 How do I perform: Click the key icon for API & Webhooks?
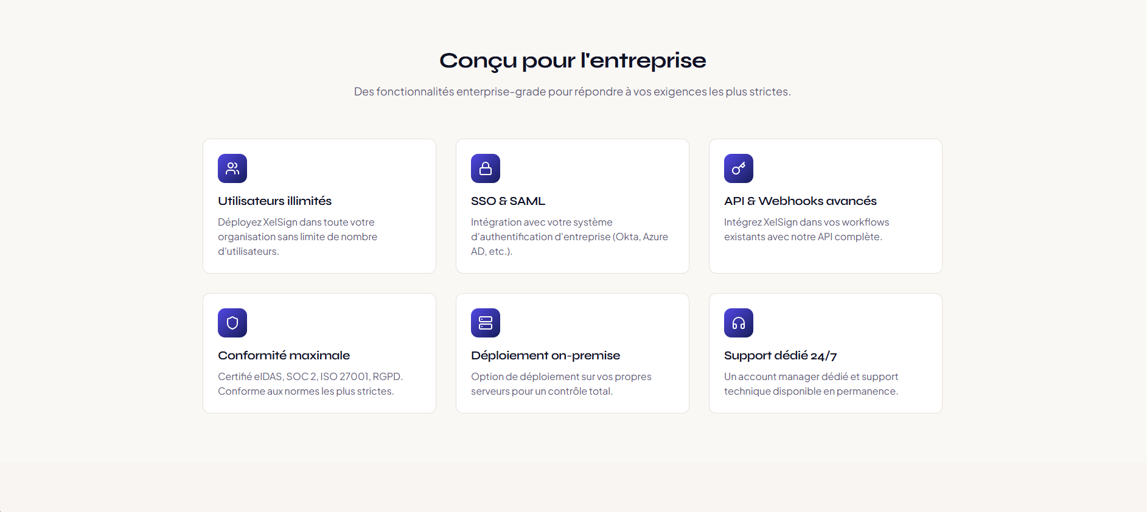739,168
